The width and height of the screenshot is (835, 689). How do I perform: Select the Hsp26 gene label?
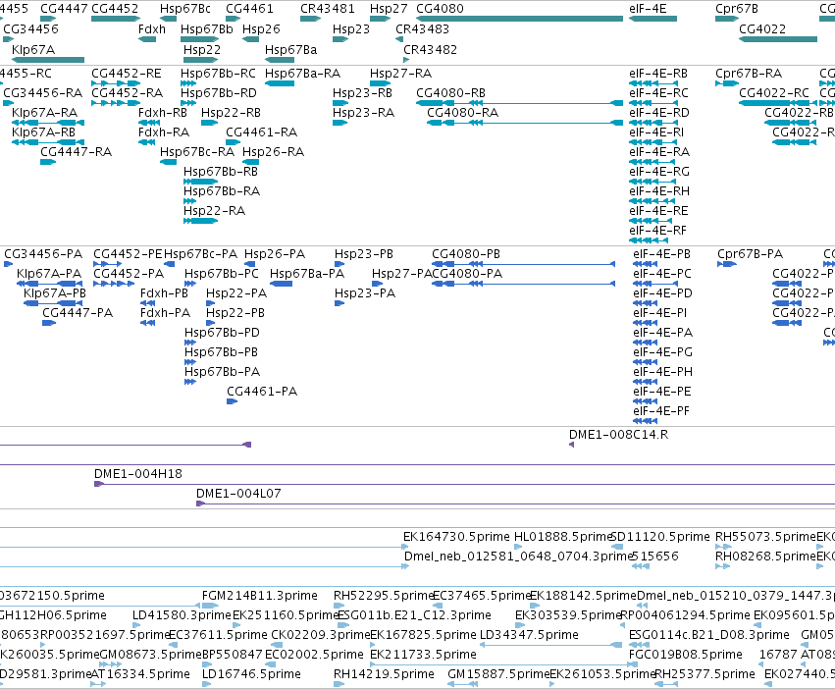[261, 28]
